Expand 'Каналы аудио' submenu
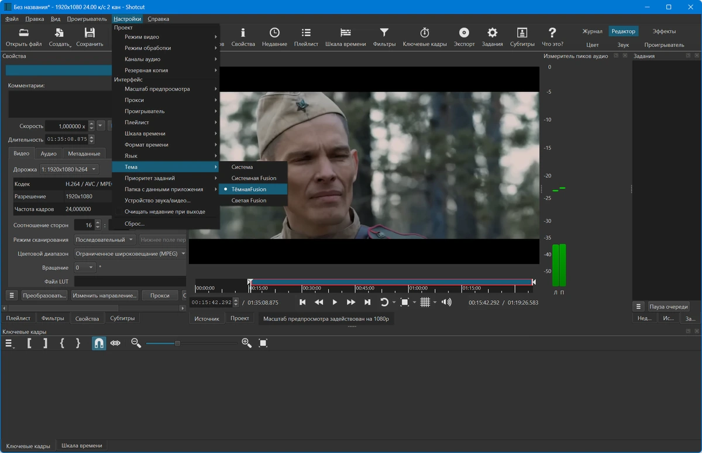The width and height of the screenshot is (702, 453). tap(166, 59)
